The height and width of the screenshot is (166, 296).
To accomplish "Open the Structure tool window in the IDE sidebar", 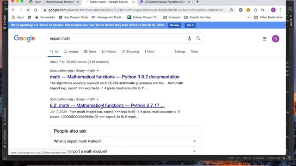I will pyautogui.click(x=5, y=116).
